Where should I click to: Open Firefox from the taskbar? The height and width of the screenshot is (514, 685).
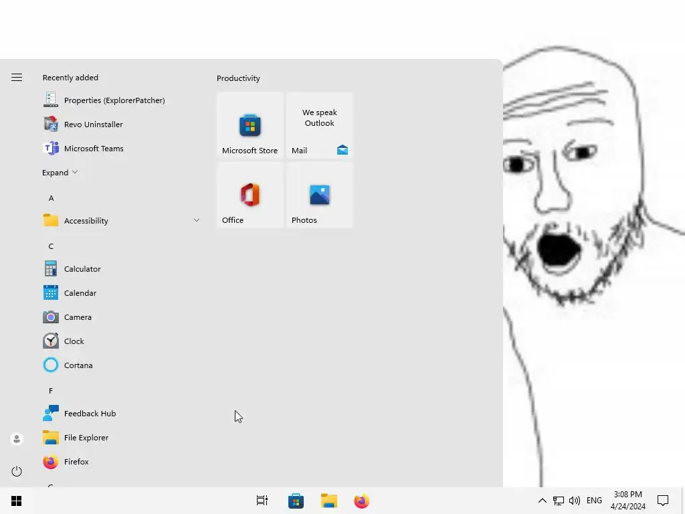coord(362,501)
